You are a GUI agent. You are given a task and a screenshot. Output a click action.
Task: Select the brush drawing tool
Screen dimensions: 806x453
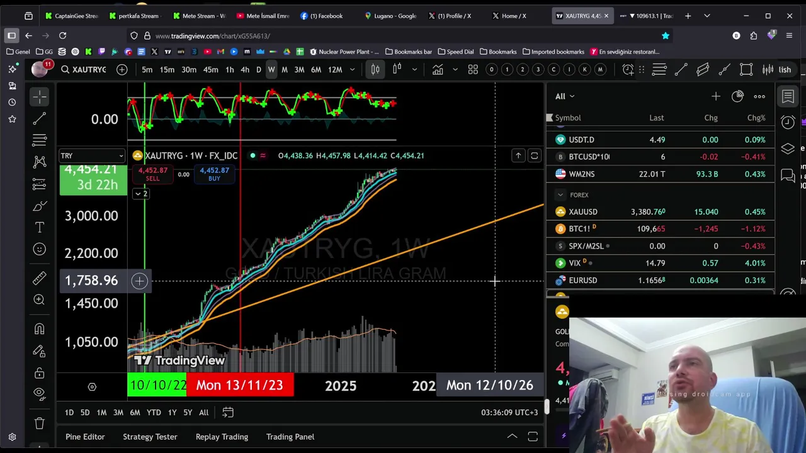coord(39,206)
